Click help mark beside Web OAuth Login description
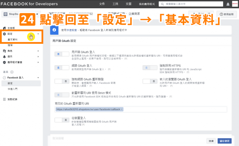239x146 pixels. (x=109, y=69)
